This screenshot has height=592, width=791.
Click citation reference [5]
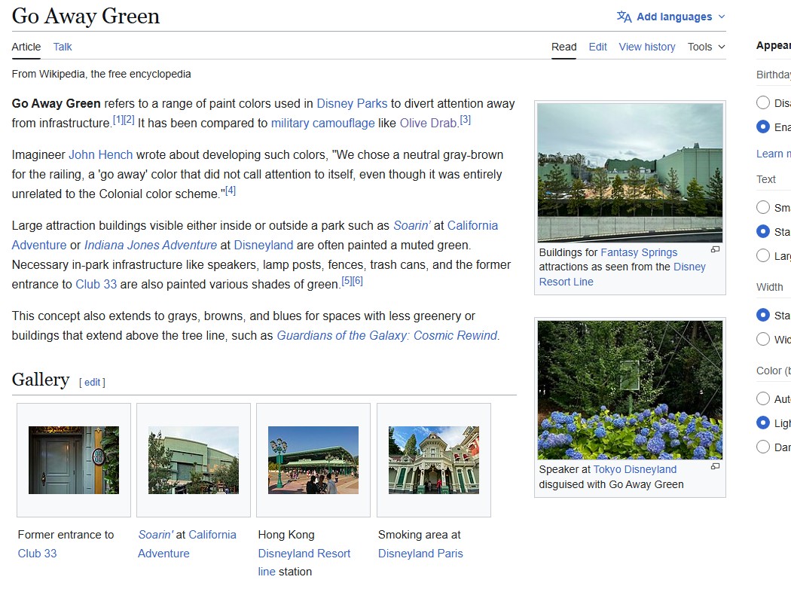[347, 280]
